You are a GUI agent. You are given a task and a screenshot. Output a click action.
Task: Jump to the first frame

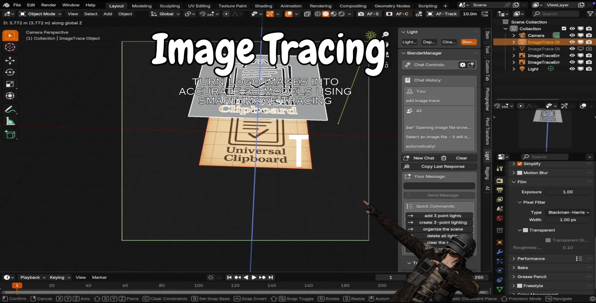point(229,277)
